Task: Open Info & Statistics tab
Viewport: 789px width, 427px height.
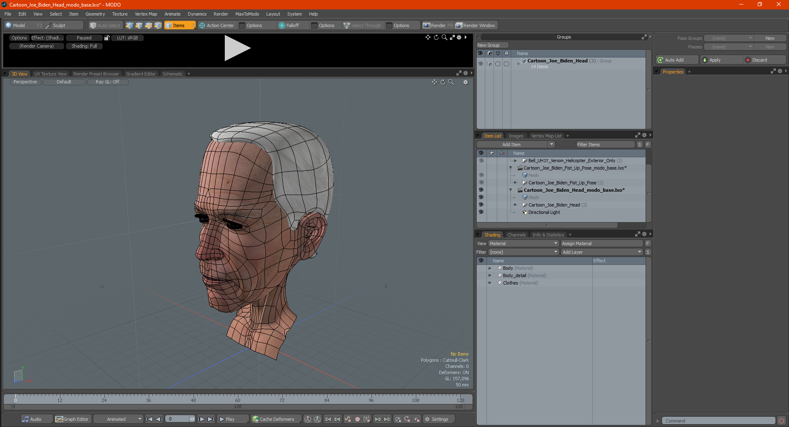Action: coord(548,235)
